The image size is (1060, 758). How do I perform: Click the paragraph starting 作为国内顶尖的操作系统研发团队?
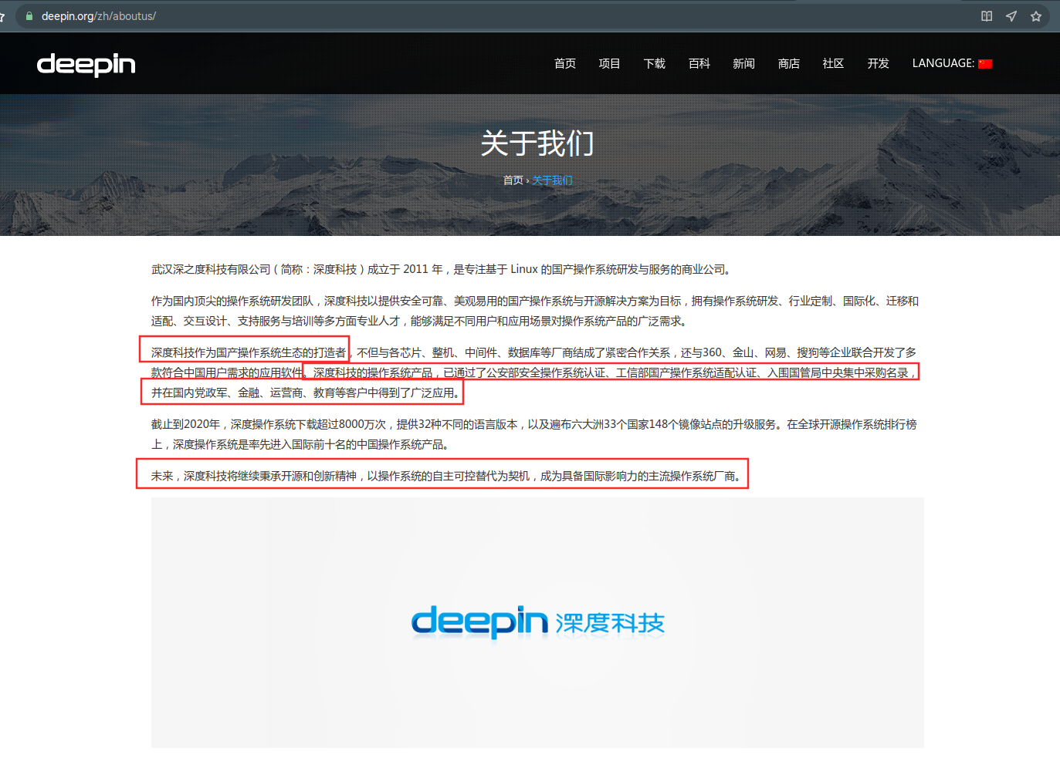[535, 311]
